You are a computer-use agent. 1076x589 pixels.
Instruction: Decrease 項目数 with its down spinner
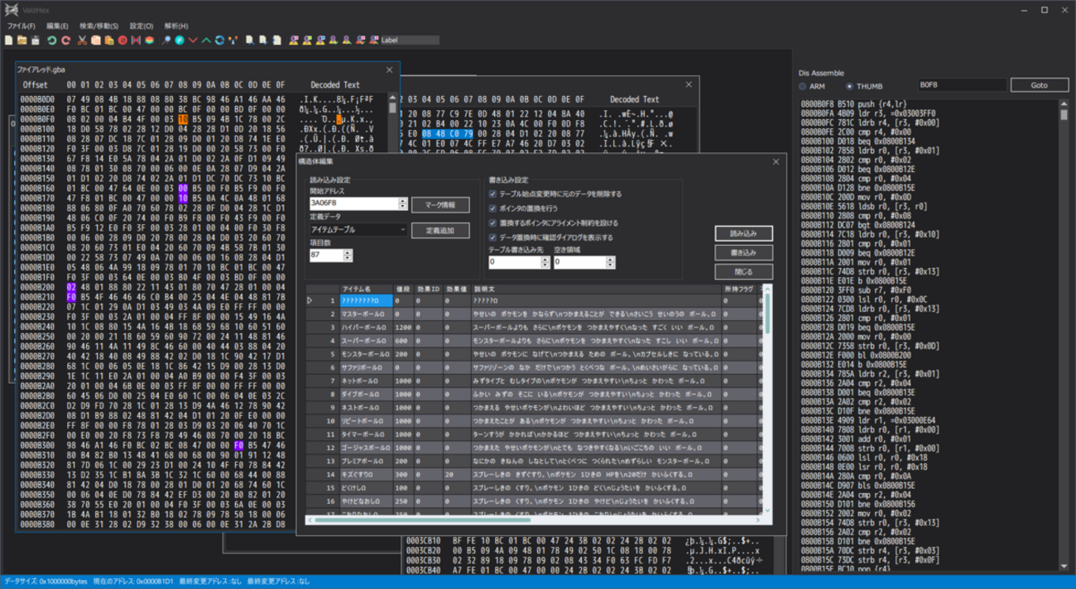(348, 258)
